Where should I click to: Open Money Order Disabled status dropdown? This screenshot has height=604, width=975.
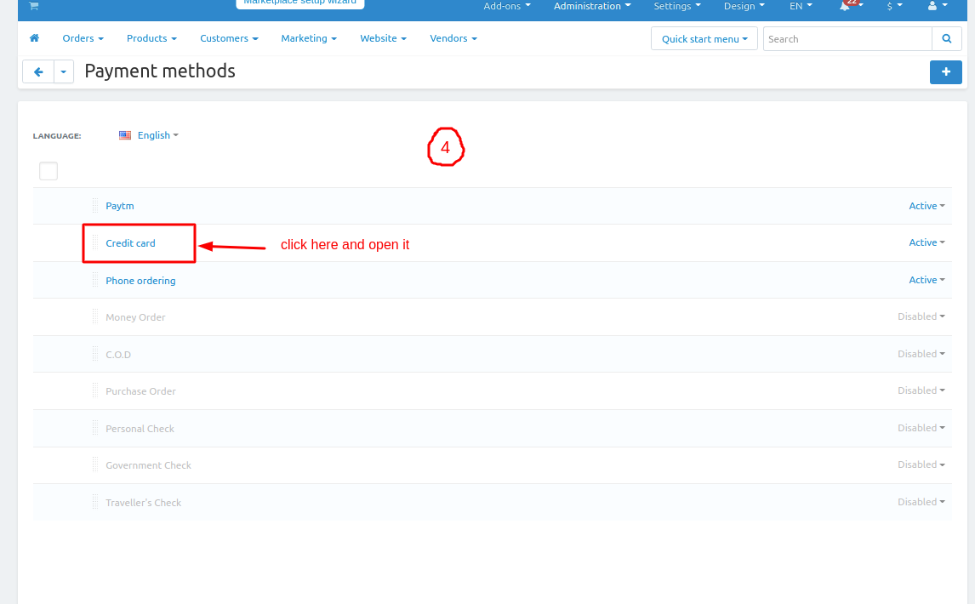921,316
